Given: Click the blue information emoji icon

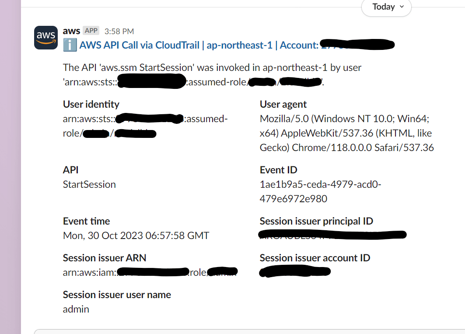Looking at the screenshot, I should [70, 45].
